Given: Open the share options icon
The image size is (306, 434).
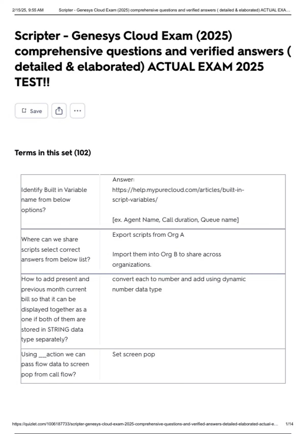Looking at the screenshot, I should tap(59, 111).
